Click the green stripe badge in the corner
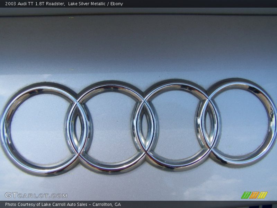 246,195
